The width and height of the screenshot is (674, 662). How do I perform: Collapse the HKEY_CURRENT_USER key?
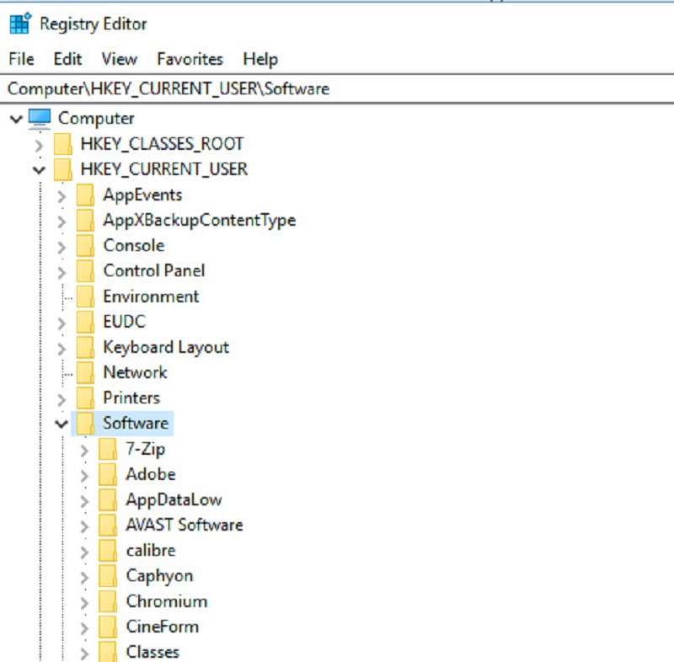[39, 170]
